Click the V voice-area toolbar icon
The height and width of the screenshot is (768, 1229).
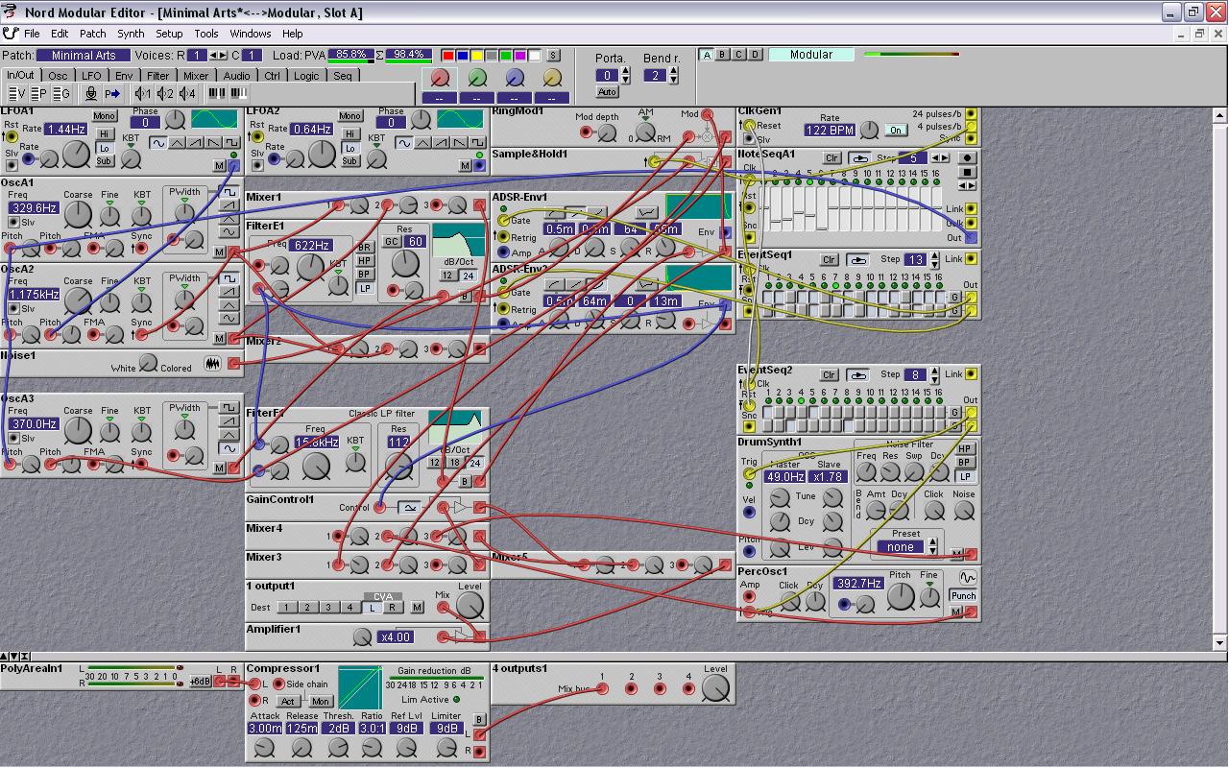[x=16, y=93]
